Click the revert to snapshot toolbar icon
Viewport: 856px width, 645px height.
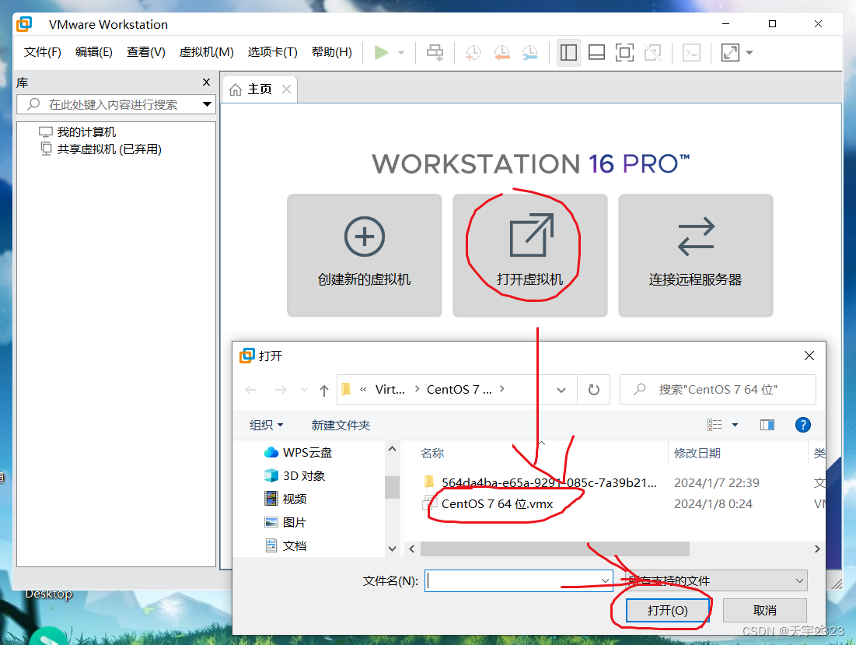[x=501, y=52]
